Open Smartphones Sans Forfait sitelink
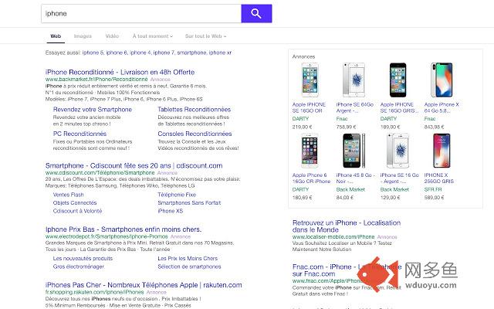The width and height of the screenshot is (494, 309). (x=189, y=202)
